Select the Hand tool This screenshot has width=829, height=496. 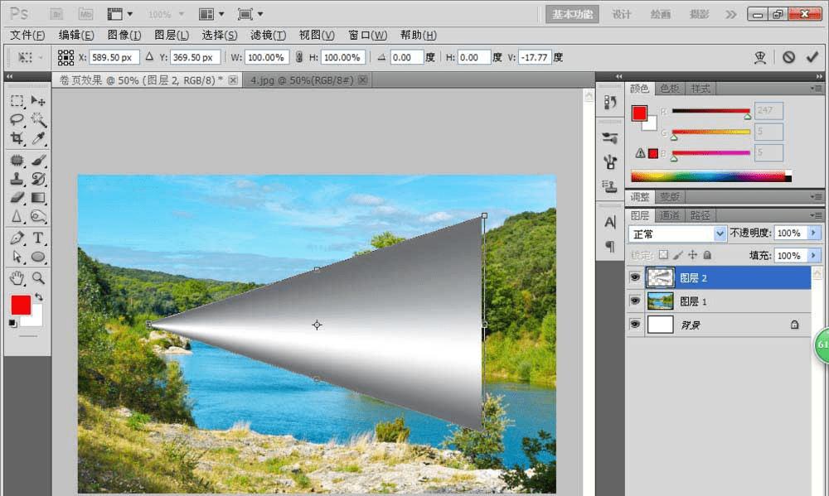17,278
